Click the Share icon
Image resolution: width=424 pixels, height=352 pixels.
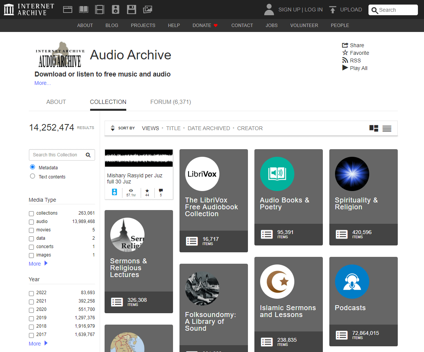coord(345,45)
